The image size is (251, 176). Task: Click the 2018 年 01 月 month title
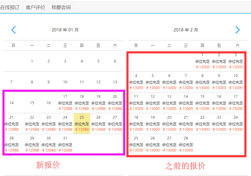point(65,30)
